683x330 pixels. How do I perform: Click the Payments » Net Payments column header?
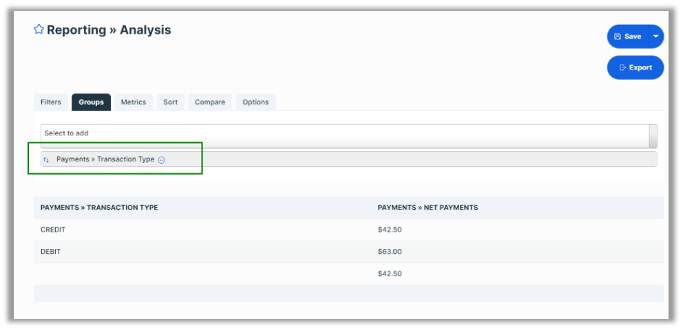pyautogui.click(x=428, y=208)
